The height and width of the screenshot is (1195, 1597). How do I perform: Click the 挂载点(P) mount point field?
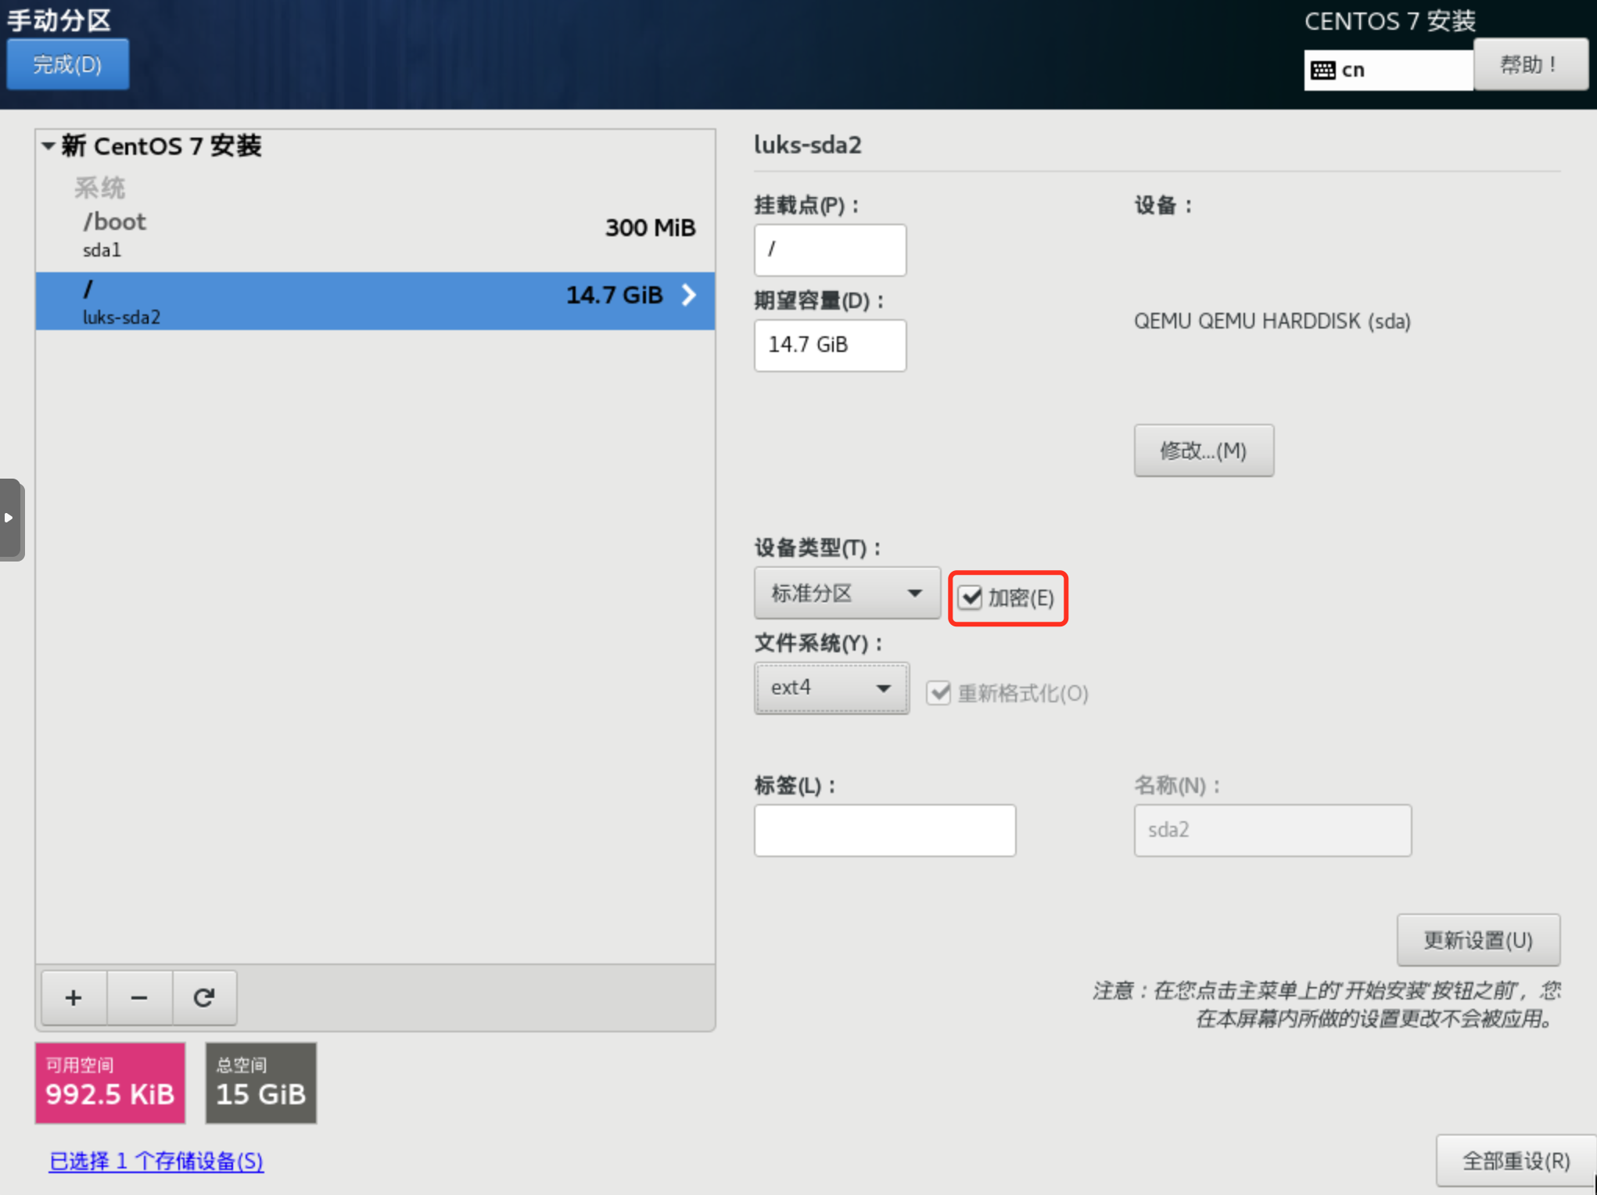coord(830,250)
